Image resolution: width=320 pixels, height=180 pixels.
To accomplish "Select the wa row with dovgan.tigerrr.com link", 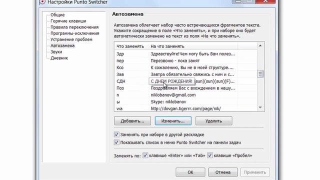I will tap(185, 108).
